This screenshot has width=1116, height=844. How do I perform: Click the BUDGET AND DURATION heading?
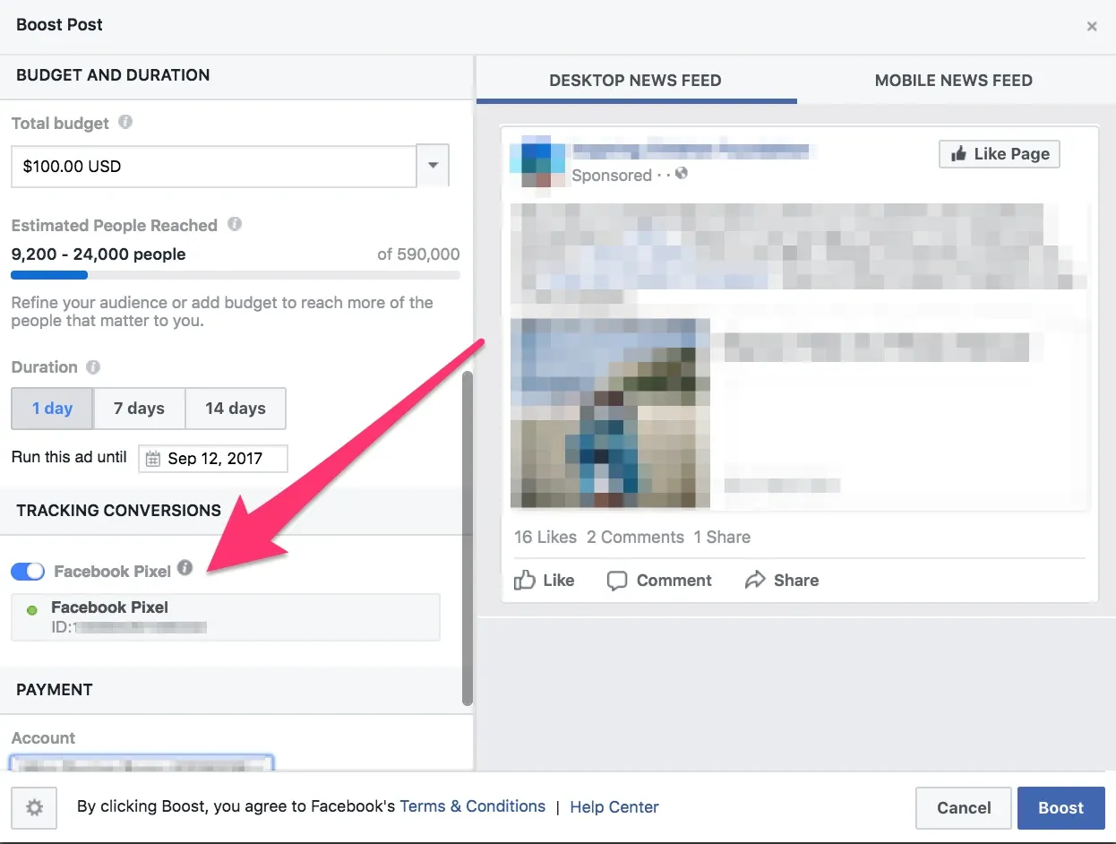[x=113, y=75]
